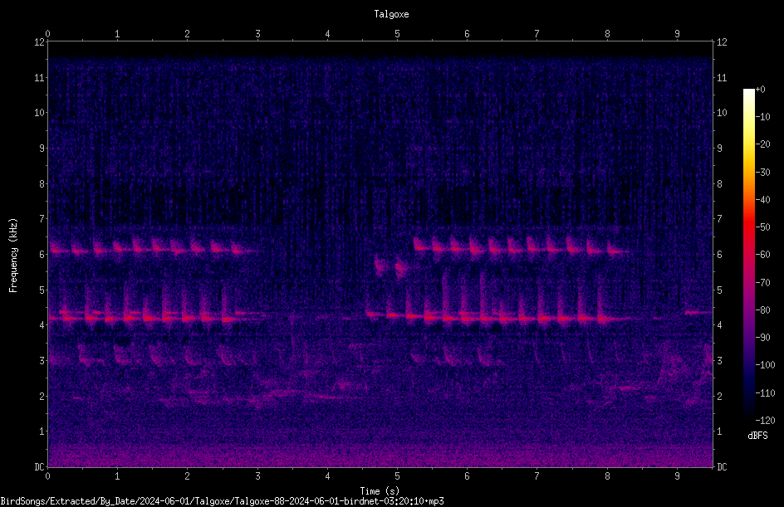
Task: Click the -120 label on color scale
Action: pos(765,420)
